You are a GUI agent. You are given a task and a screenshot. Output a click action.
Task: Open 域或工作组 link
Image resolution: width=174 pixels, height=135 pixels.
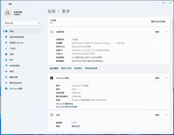click(x=66, y=68)
